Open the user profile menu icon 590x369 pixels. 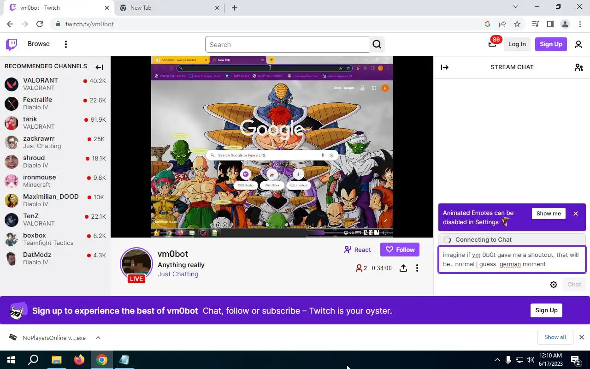(x=578, y=44)
